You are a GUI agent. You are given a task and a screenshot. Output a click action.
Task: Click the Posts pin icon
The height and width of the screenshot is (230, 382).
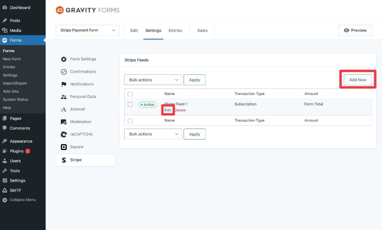[x=4, y=20]
